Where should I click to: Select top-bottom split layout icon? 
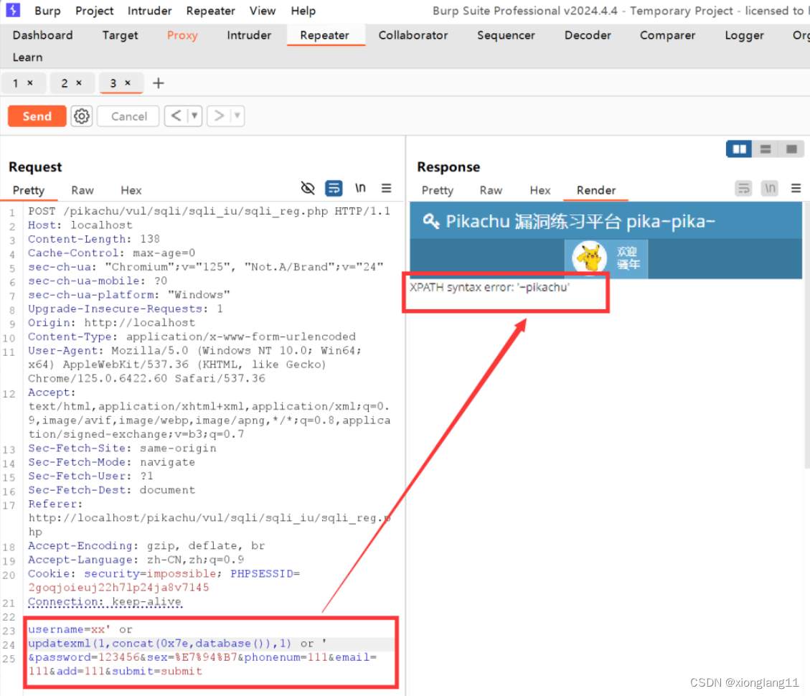coord(765,149)
